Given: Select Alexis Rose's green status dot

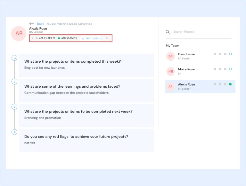Looking at the screenshot, I should pos(230,84).
